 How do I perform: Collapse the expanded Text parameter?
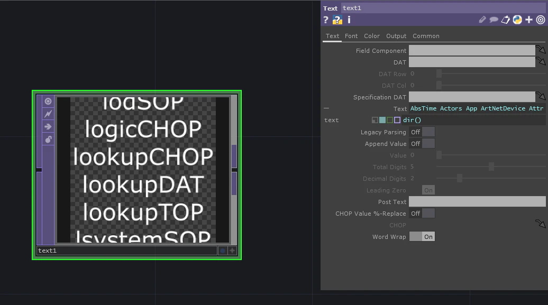326,108
